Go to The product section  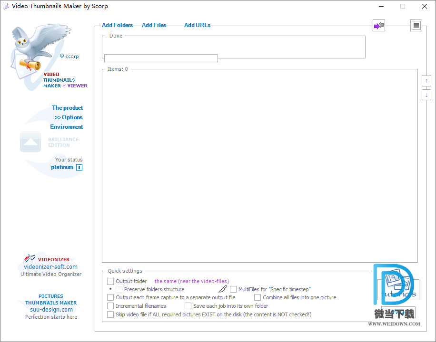coord(67,108)
